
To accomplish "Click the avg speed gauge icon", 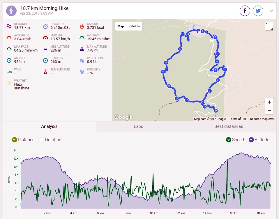I will click(x=9, y=38).
